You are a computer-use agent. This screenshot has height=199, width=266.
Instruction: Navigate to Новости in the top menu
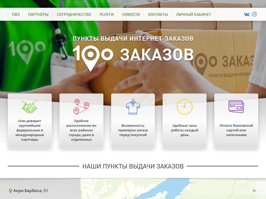tap(131, 15)
